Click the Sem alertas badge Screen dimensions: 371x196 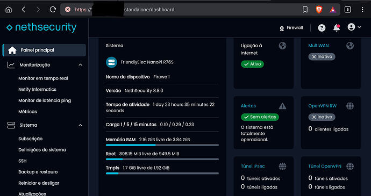pyautogui.click(x=260, y=117)
